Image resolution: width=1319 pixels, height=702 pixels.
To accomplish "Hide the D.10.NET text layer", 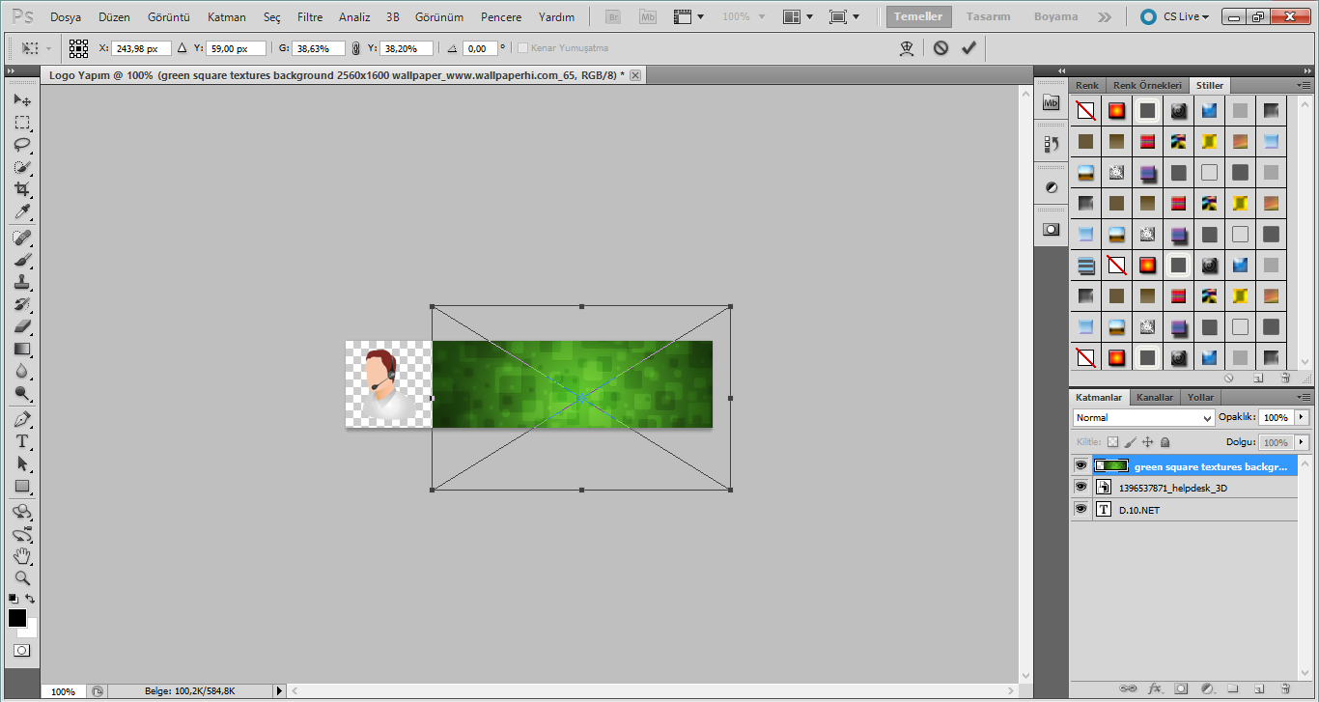I will [x=1080, y=509].
